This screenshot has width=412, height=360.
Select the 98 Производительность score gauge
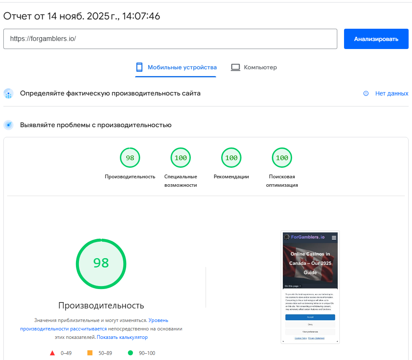click(130, 158)
